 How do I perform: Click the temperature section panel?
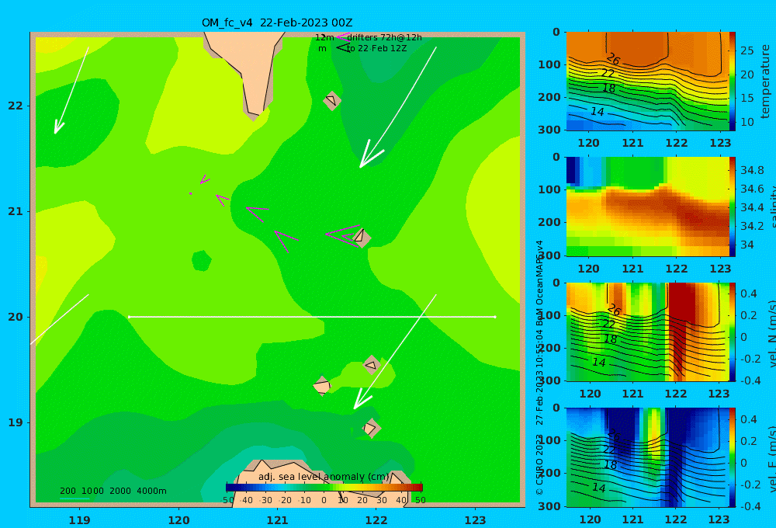[x=648, y=82]
